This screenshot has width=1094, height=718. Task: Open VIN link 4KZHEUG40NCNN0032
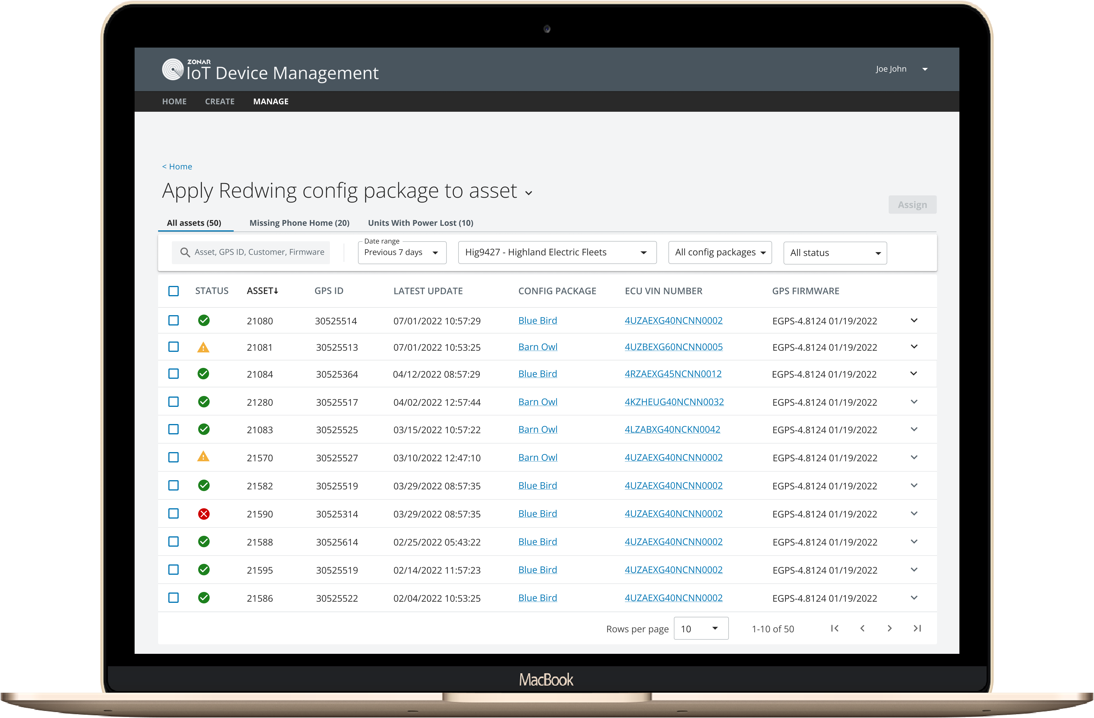(x=674, y=402)
